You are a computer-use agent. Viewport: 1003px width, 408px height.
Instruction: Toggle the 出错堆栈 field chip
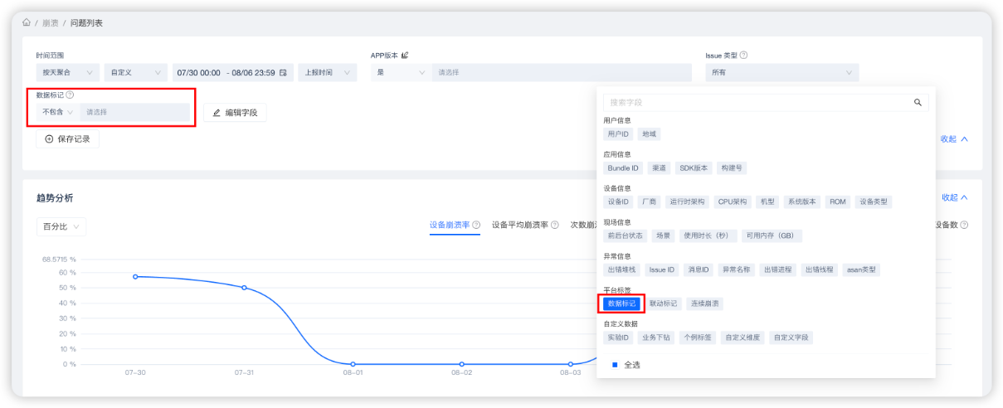pyautogui.click(x=622, y=270)
